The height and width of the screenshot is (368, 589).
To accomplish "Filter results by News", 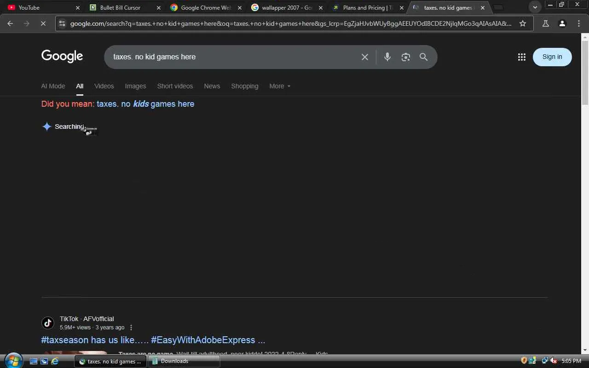I will coord(212,86).
